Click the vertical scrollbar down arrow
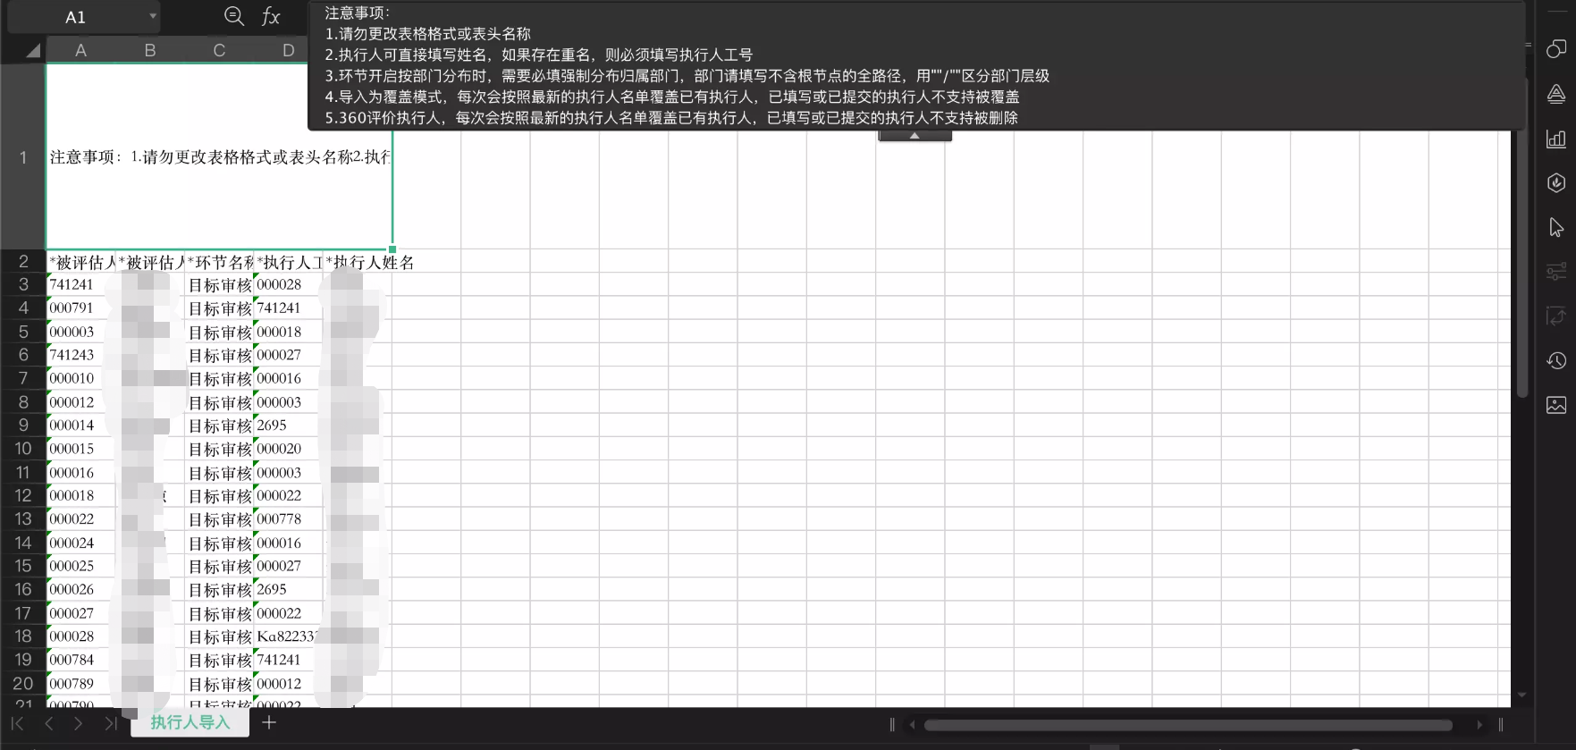The image size is (1576, 750). (x=1522, y=695)
